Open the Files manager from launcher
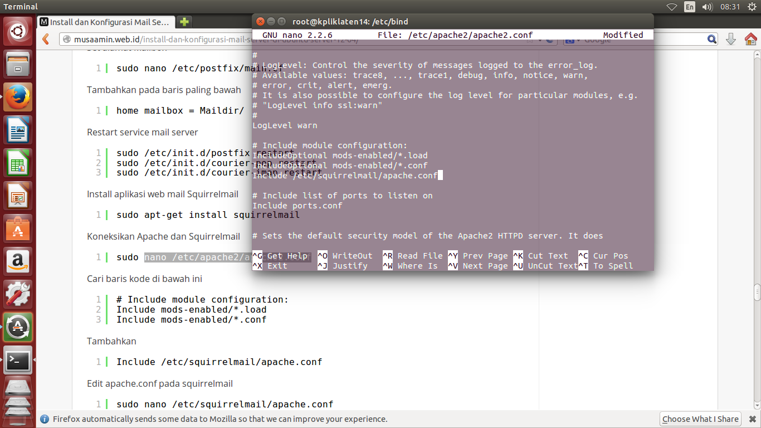The height and width of the screenshot is (428, 761). 18,65
